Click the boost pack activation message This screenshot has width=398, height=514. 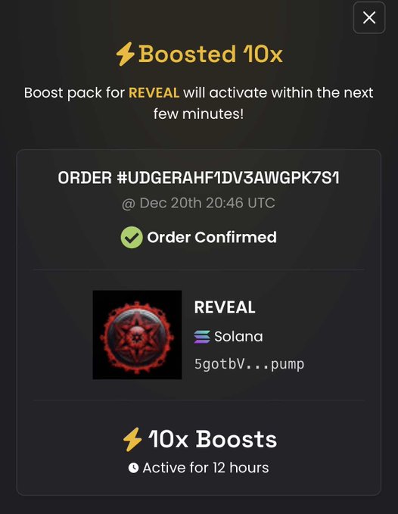[199, 103]
